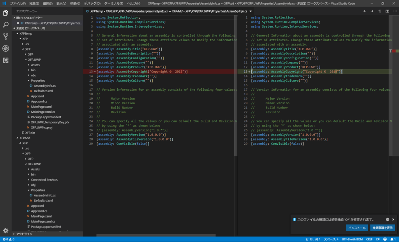Go to next change arrow in diff editor
Viewport: 399px width, 242px height.
[x=372, y=11]
